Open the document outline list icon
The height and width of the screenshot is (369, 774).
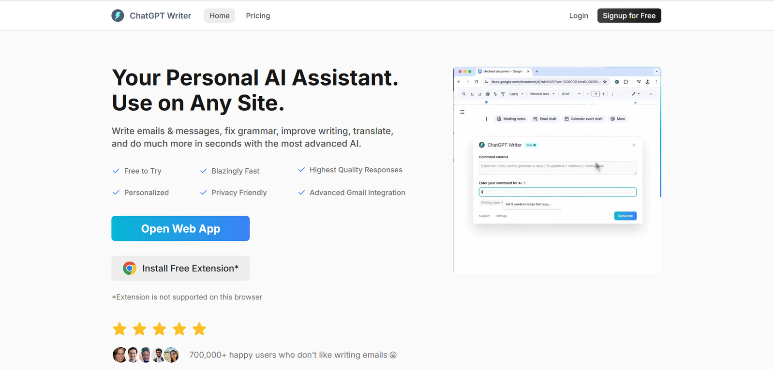[x=462, y=112]
